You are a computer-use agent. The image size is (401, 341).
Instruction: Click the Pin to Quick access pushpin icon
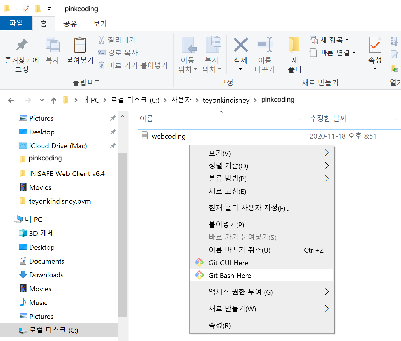tap(22, 45)
